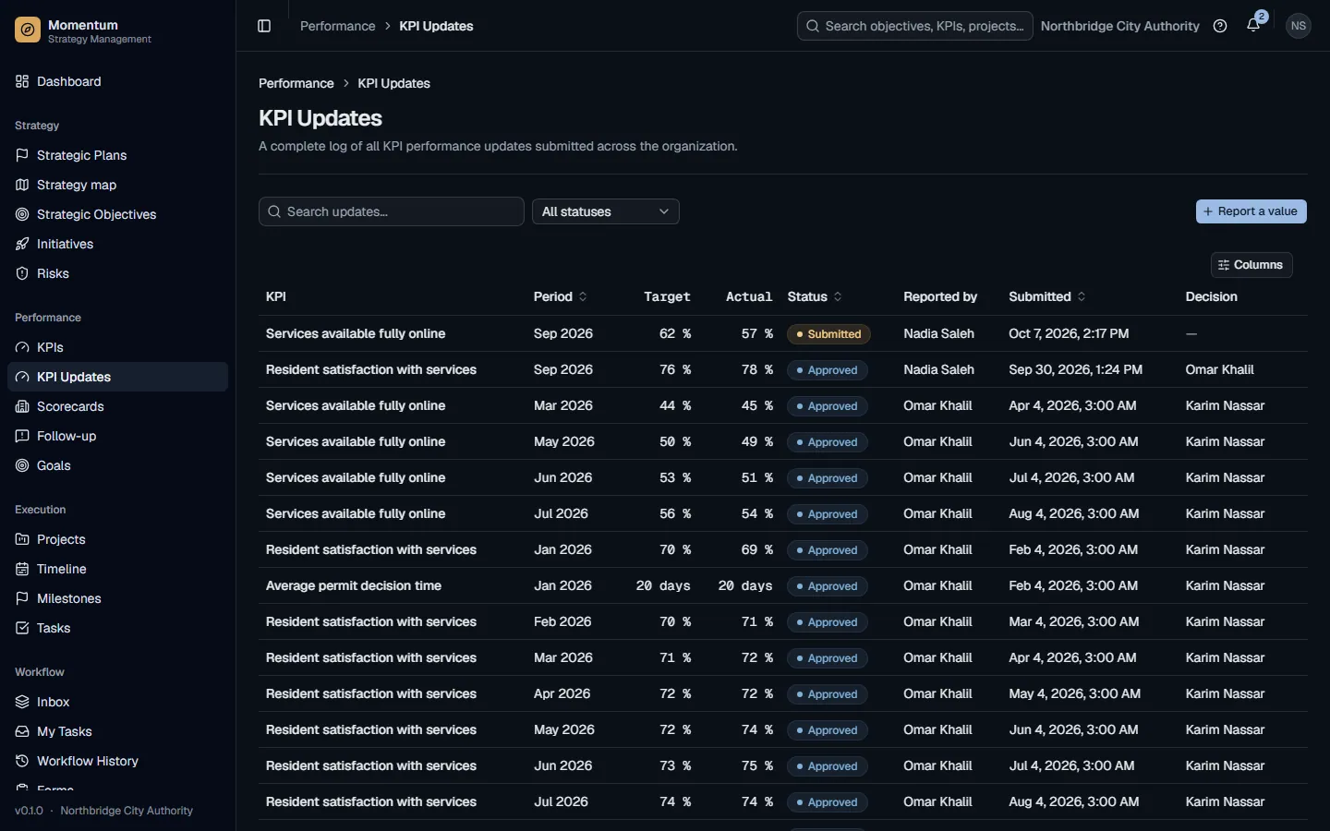The height and width of the screenshot is (831, 1330).
Task: Open Resident satisfaction row for Apr 2026
Action: 783,693
